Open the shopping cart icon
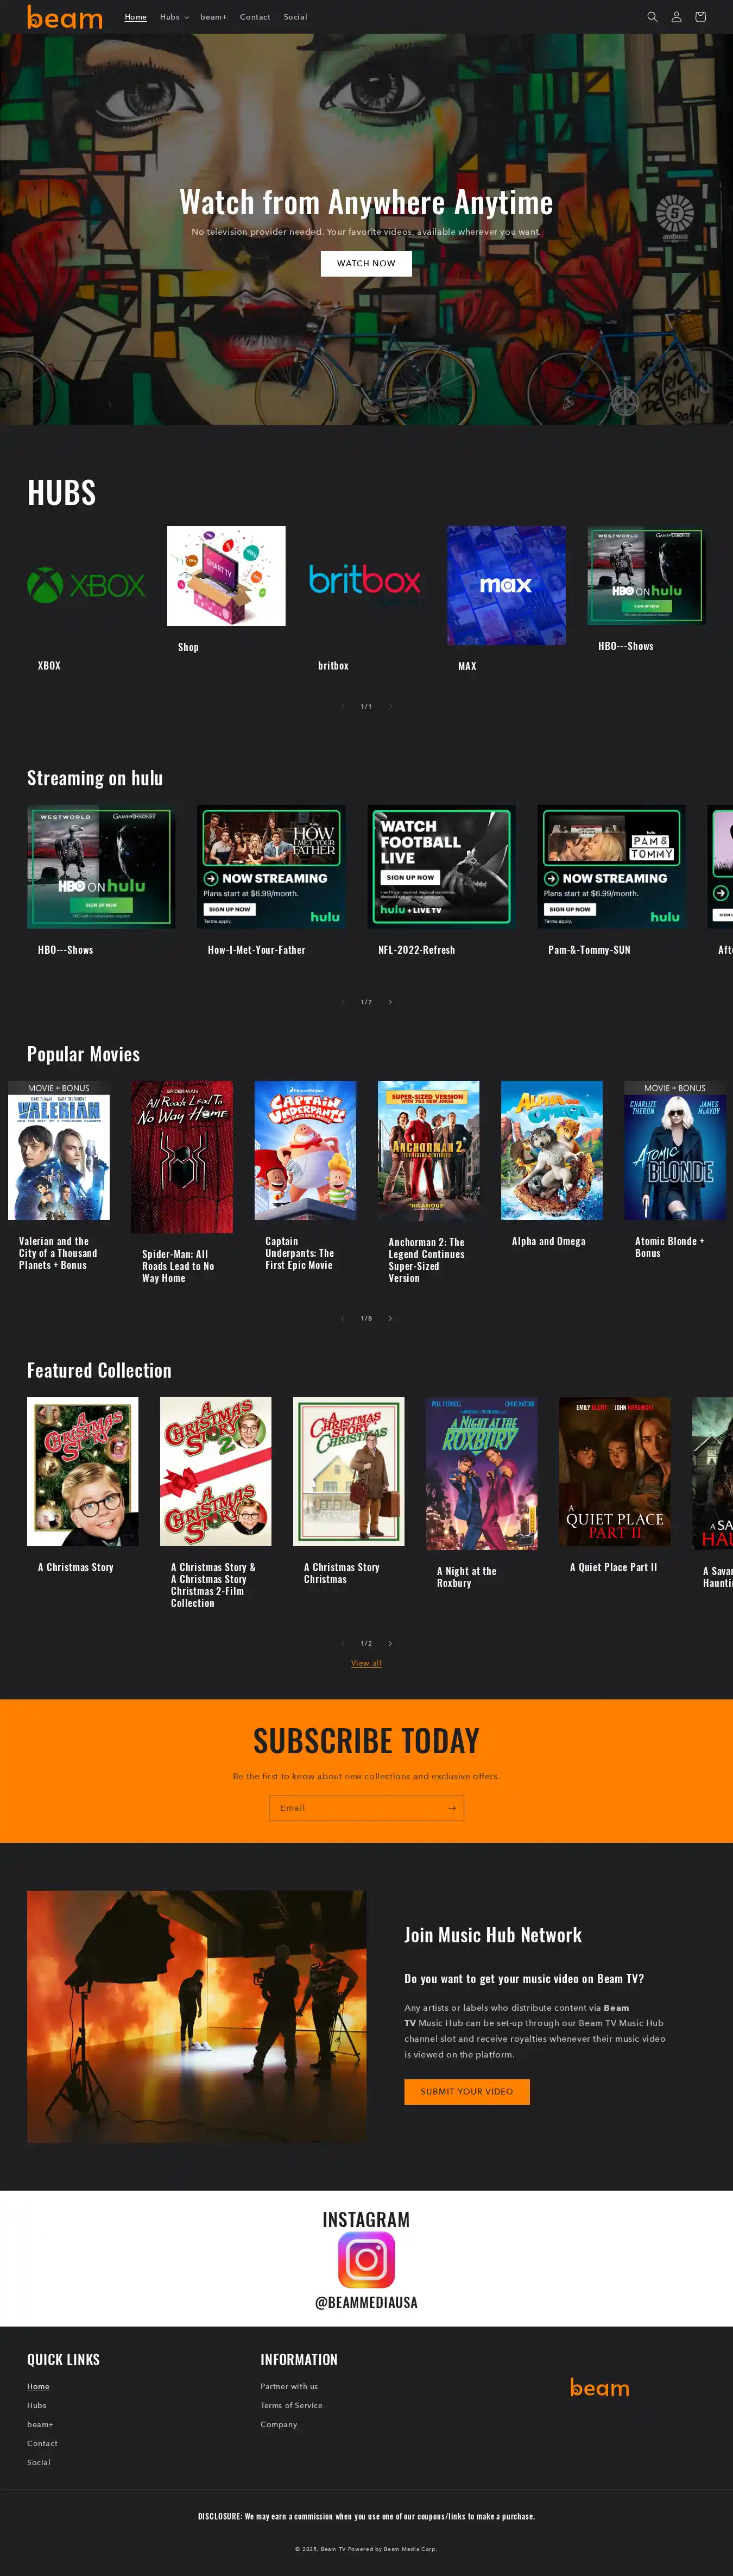The image size is (733, 2576). (x=700, y=17)
